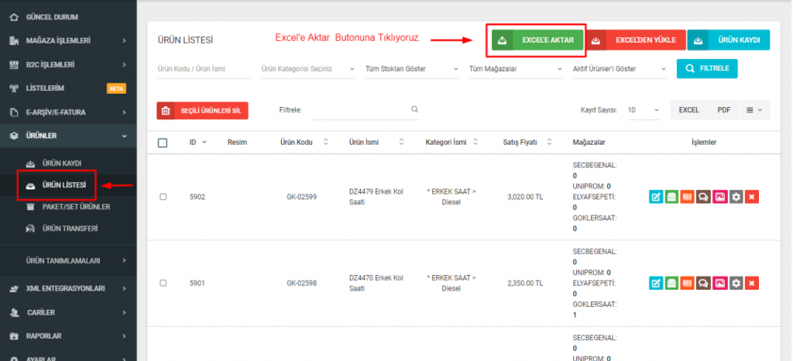793x361 pixels.
Task: Click barcode icon for product 5902
Action: (688, 197)
